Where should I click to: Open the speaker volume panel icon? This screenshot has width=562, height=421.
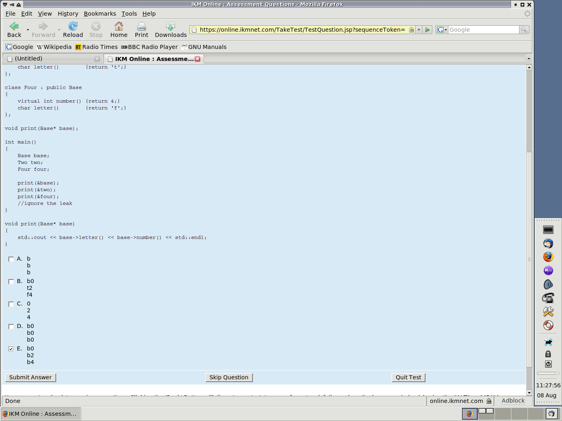[548, 284]
